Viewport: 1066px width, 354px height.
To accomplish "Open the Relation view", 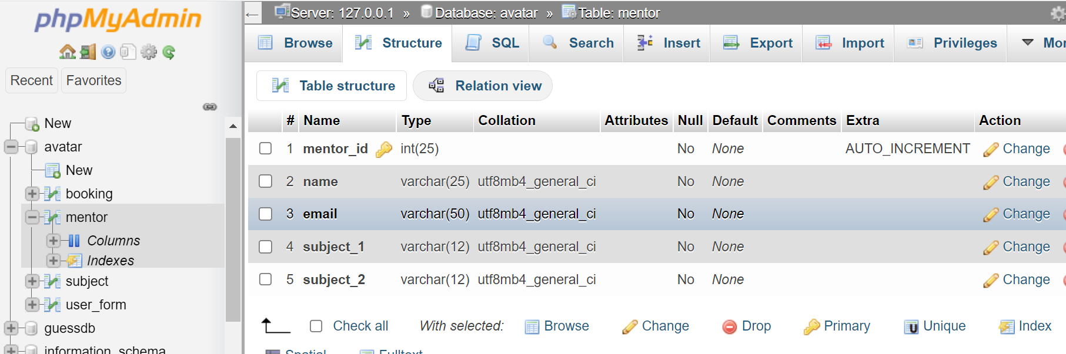I will 483,86.
